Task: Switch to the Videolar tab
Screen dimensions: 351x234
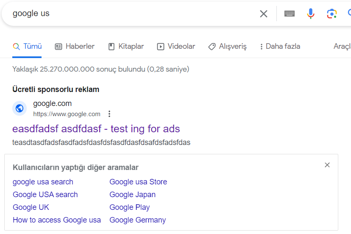Action: 176,46
